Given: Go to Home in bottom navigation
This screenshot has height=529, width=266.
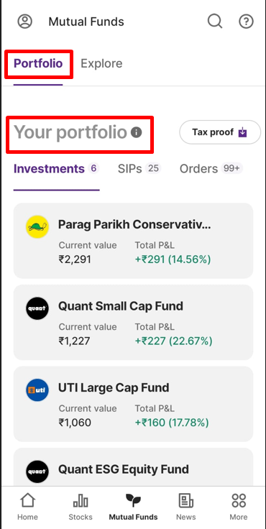Looking at the screenshot, I should [x=28, y=507].
